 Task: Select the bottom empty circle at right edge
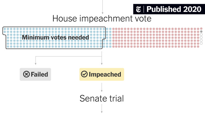[x=201, y=43]
